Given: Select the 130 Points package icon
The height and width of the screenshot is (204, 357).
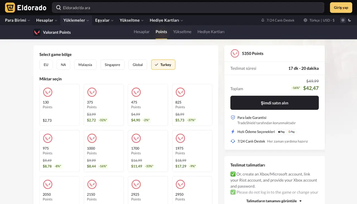Looking at the screenshot, I should point(48,92).
